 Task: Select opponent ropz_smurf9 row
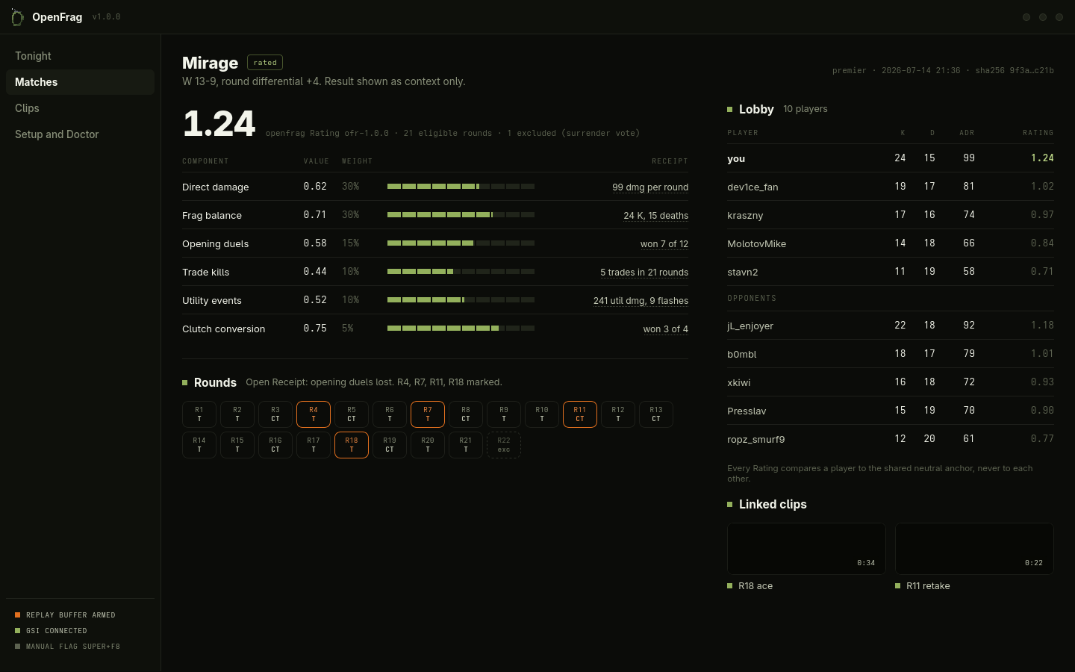(891, 439)
